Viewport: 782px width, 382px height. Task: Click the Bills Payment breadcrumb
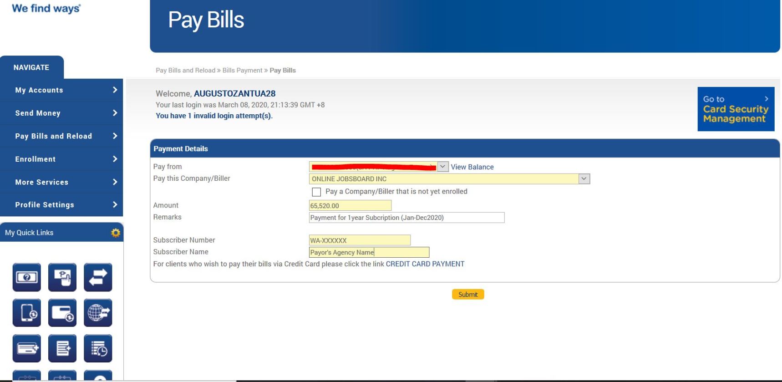click(243, 70)
